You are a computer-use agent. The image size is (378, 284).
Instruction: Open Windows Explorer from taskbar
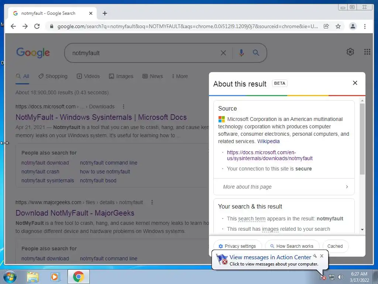click(x=33, y=277)
